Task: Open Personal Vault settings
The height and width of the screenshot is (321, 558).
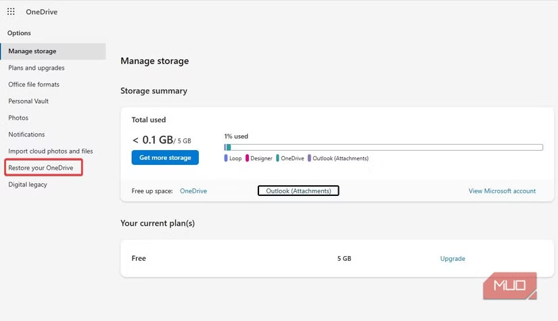Action: click(x=28, y=101)
